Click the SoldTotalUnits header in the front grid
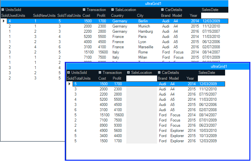The width and height of the screenshot is (251, 162). click(79, 78)
